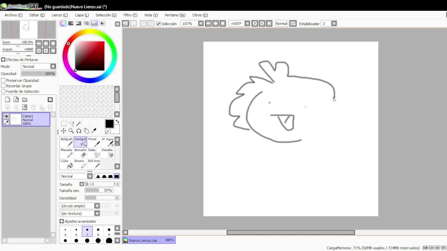
Task: Open the rotation angle dropdown
Action: click(247, 23)
